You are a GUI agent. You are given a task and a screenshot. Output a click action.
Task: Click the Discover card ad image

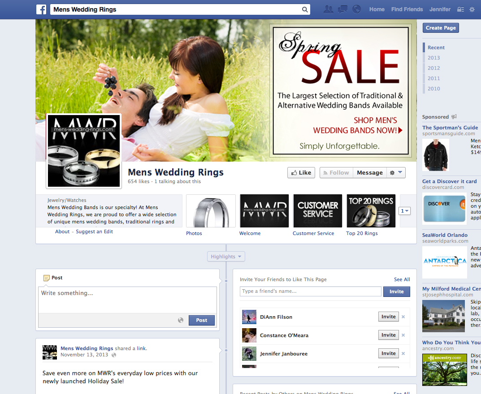445,209
